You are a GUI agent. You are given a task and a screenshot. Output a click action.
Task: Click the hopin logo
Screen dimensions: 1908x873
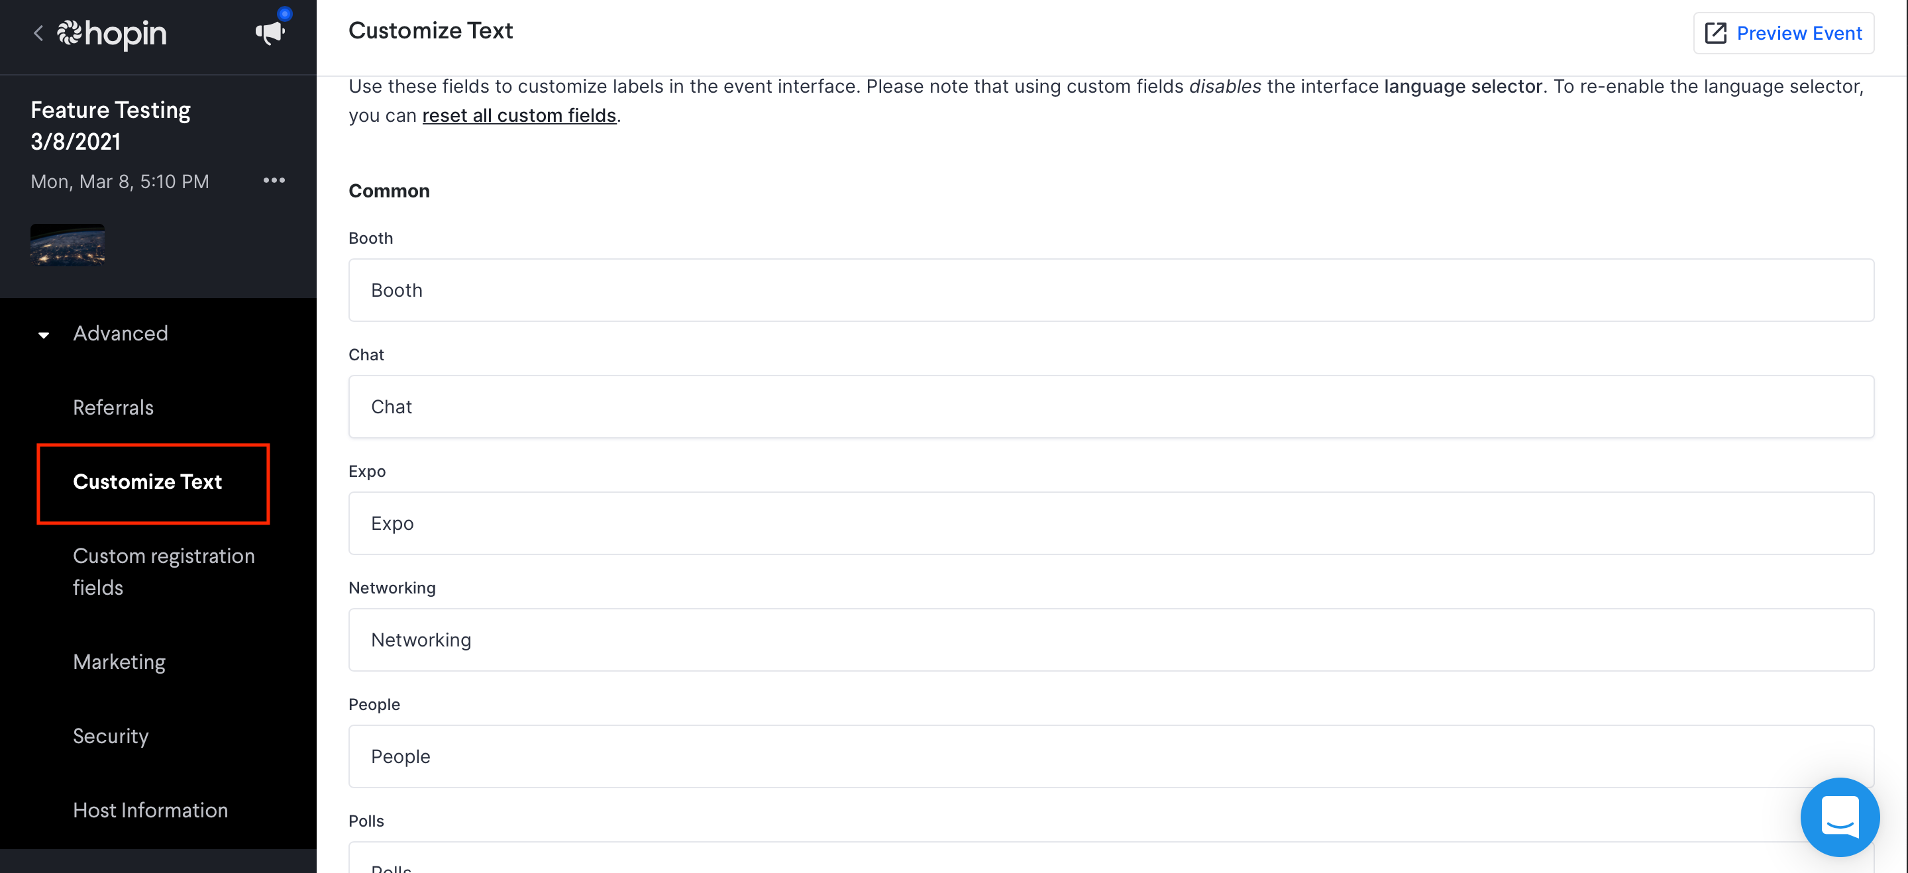113,33
